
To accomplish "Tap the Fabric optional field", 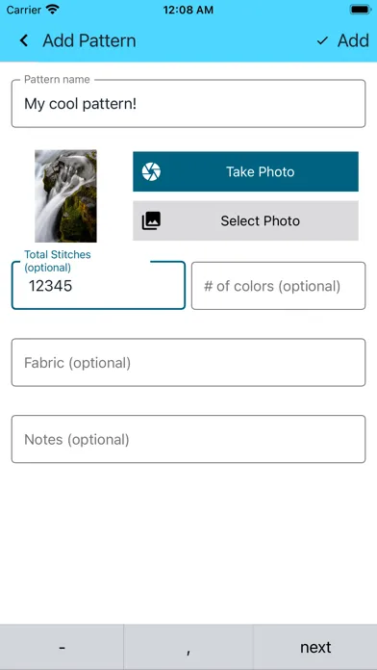I will click(x=188, y=362).
